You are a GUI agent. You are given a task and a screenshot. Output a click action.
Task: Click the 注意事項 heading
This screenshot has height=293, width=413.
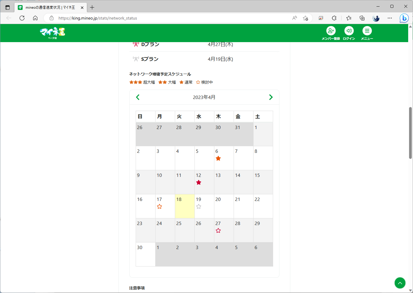tap(137, 288)
